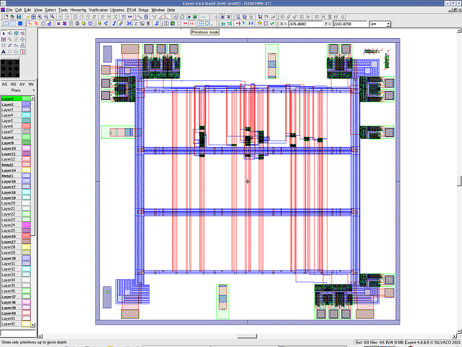
Task: Click the save disk icon
Action: pyautogui.click(x=19, y=17)
